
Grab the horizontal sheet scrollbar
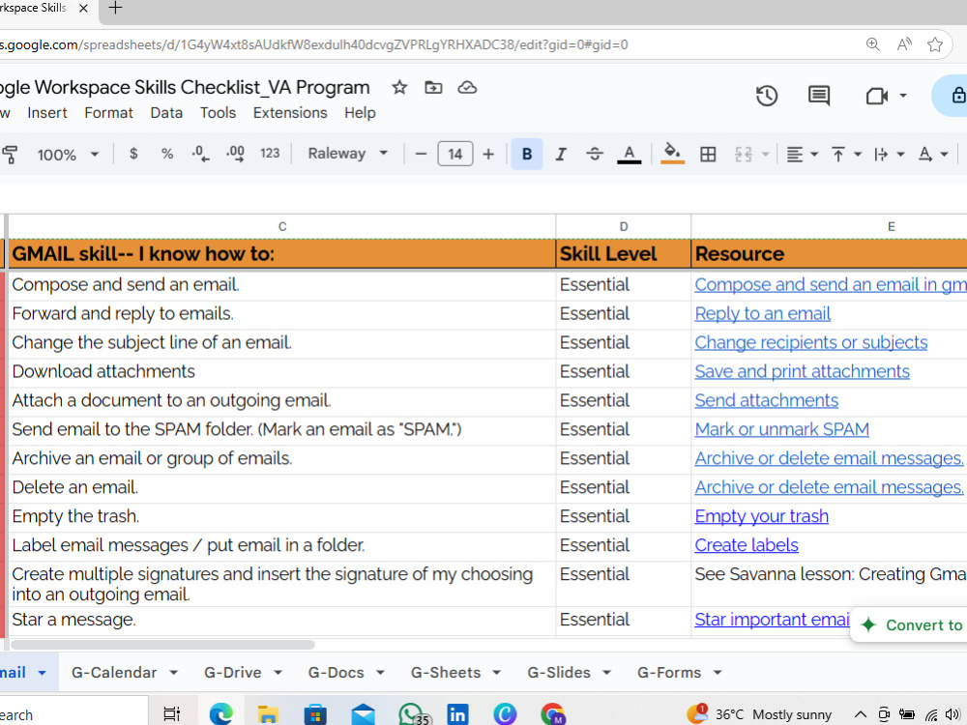pos(162,645)
